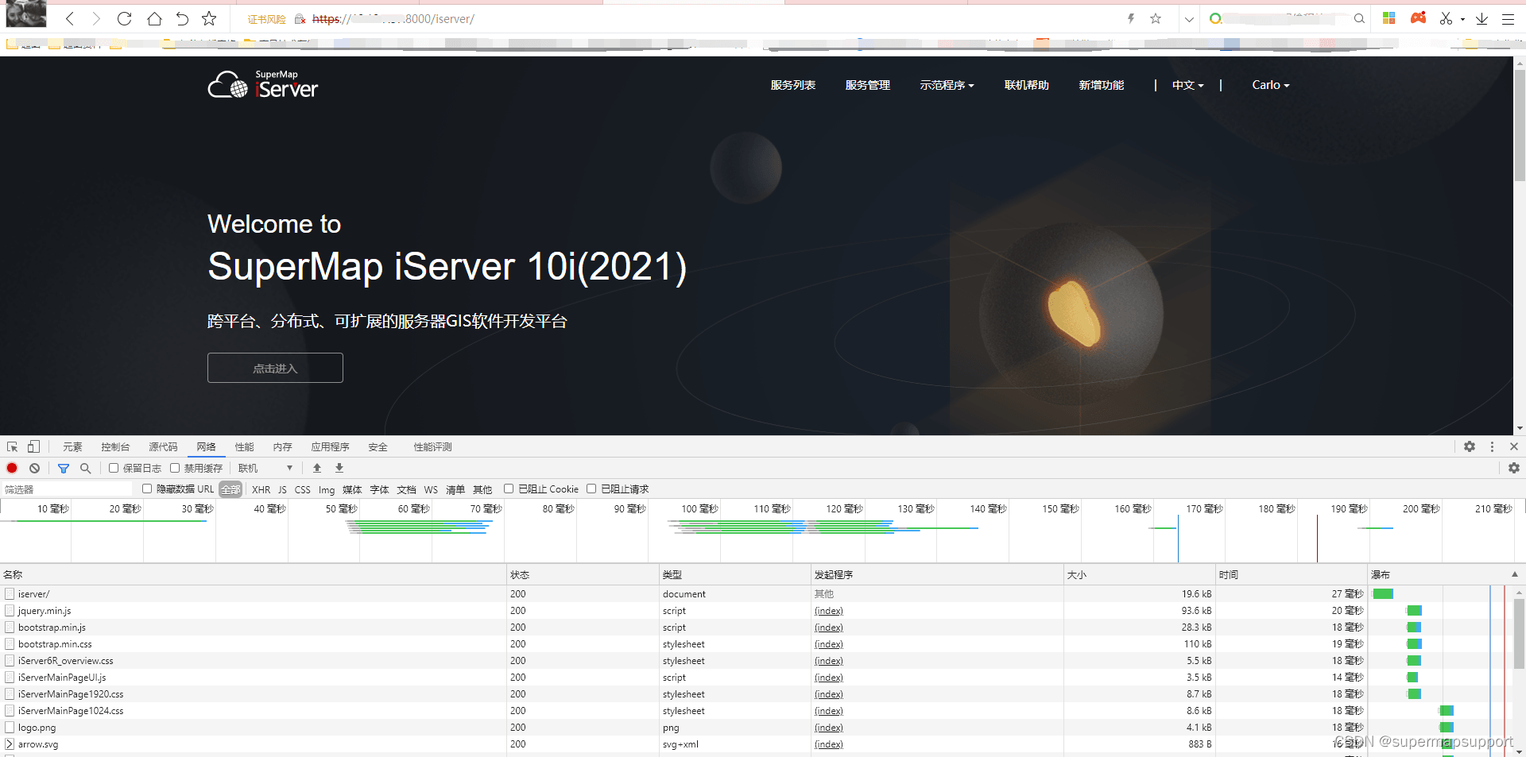
Task: Reload the page in browser toolbar
Action: pyautogui.click(x=124, y=19)
